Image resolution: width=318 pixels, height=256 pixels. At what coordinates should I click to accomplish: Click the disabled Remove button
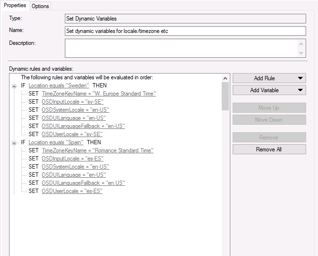point(269,138)
